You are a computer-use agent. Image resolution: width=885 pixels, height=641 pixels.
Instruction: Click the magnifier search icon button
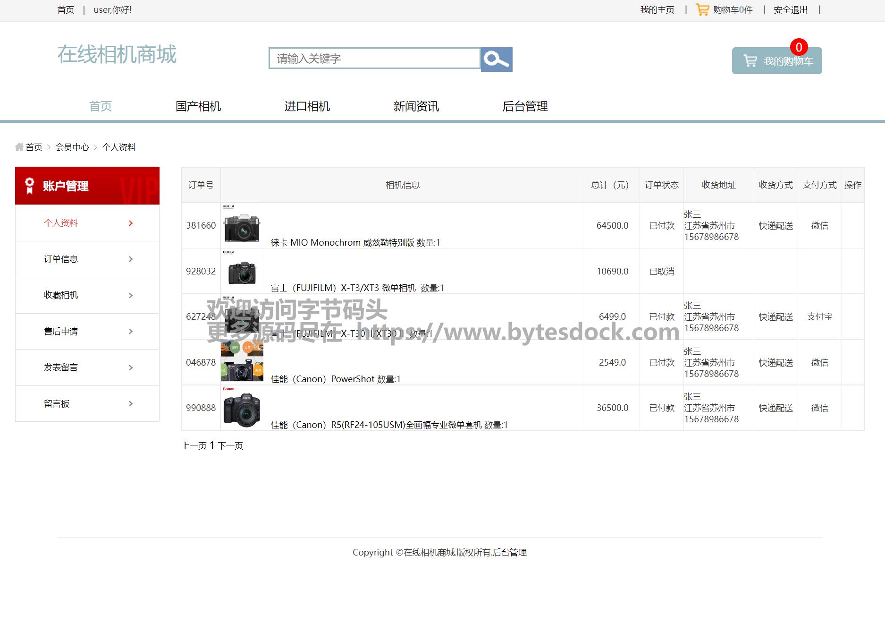[496, 60]
